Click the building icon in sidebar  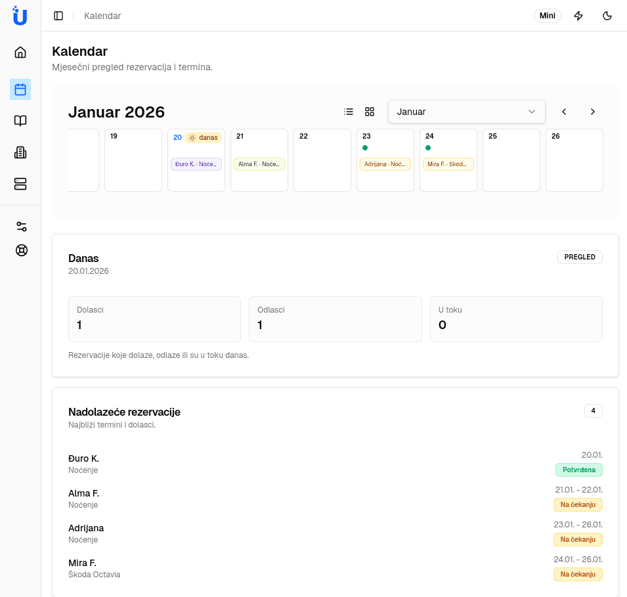click(x=20, y=152)
